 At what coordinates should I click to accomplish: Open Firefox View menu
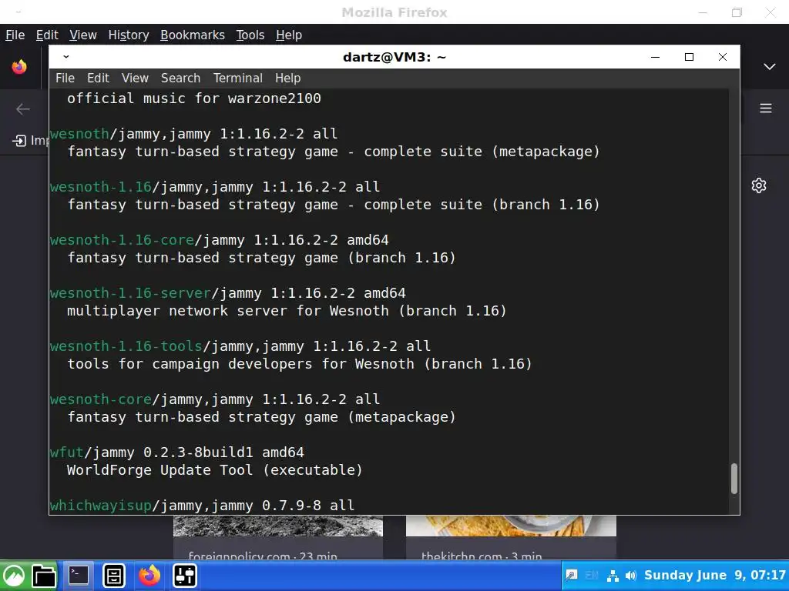pyautogui.click(x=83, y=35)
